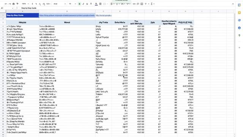The image size is (243, 137).
Task: Select the PU[LYLZ]'YH[L header cell
Action: 185,22
